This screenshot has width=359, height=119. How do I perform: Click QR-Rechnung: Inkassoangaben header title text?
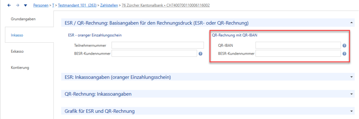[98, 94]
